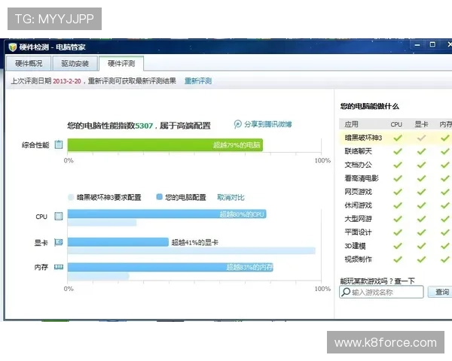452x361 pixels.
Task: Click the blue 显卡 performance bar
Action: pos(118,242)
